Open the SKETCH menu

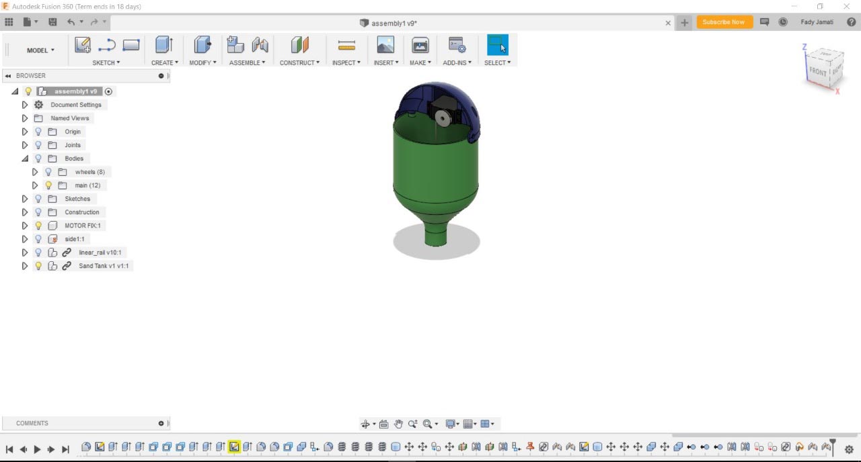[106, 62]
